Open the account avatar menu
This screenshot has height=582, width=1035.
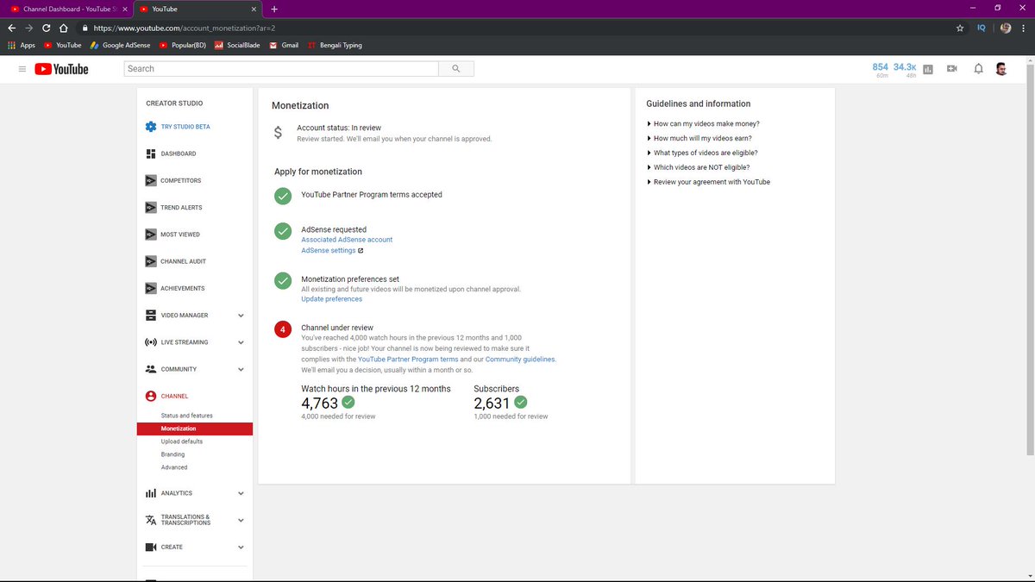1001,69
